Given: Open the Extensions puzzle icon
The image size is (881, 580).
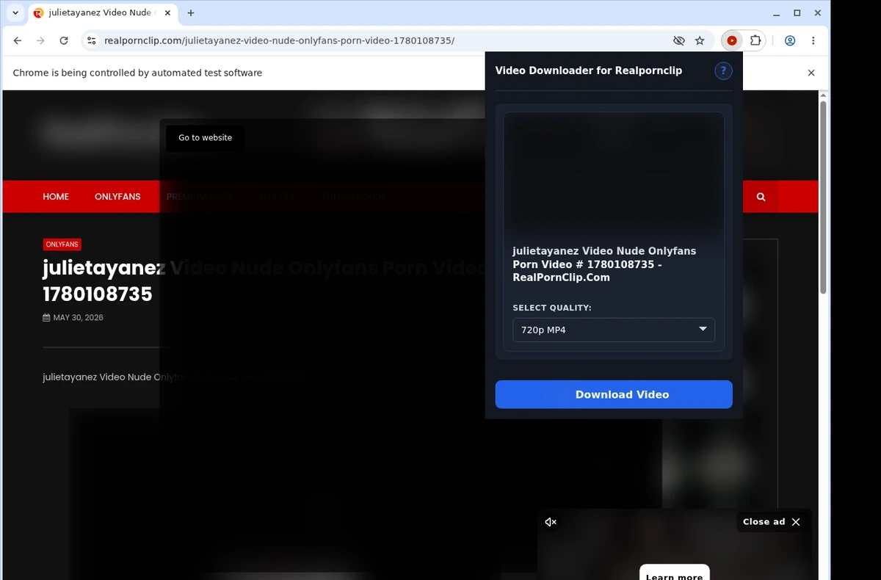Looking at the screenshot, I should pos(755,41).
